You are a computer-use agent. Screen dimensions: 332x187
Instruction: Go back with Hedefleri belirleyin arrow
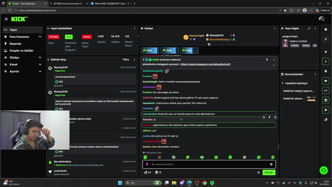[x=283, y=83]
